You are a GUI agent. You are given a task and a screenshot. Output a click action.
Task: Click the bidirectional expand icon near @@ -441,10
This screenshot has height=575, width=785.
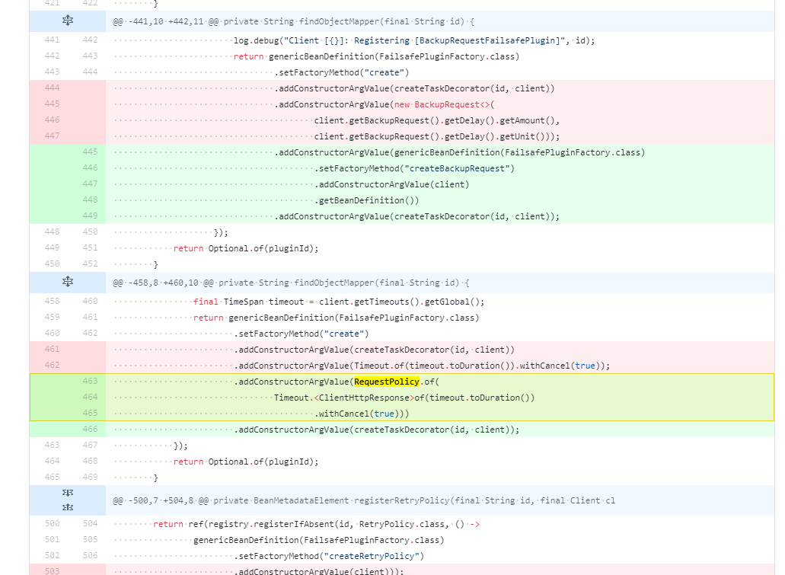[x=67, y=21]
